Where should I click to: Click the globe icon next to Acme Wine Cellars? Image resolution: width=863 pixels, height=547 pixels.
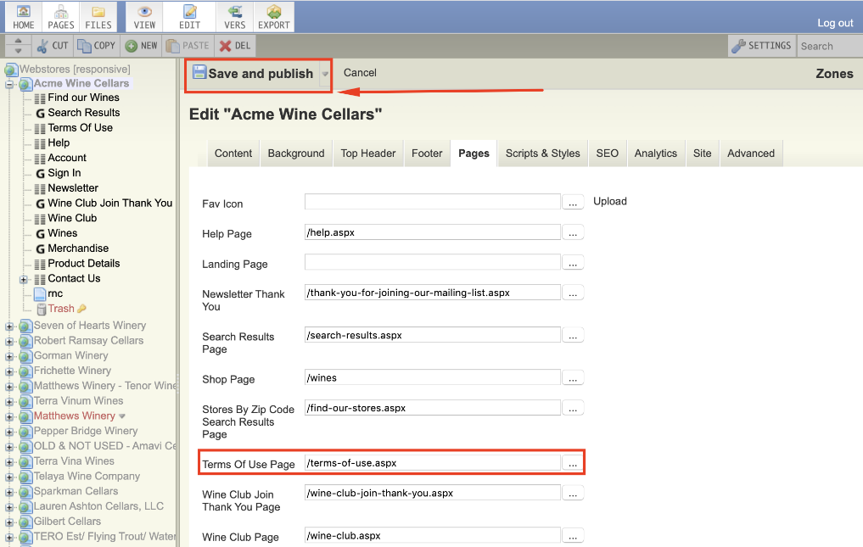point(25,84)
